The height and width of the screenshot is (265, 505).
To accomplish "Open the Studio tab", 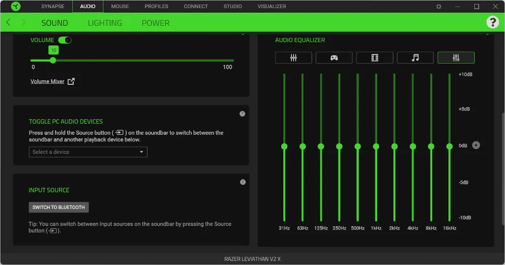I will point(232,7).
